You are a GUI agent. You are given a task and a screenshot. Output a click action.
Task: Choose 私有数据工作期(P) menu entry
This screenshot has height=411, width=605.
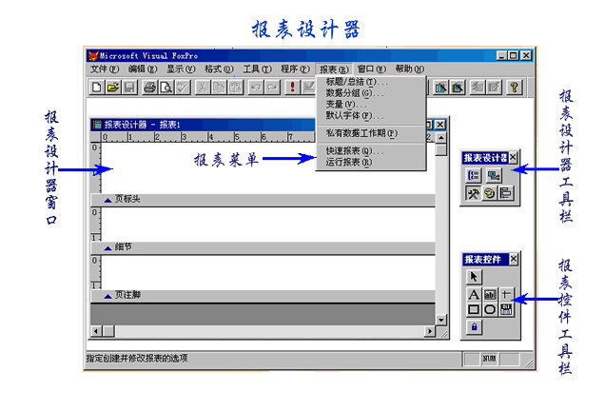pos(371,133)
